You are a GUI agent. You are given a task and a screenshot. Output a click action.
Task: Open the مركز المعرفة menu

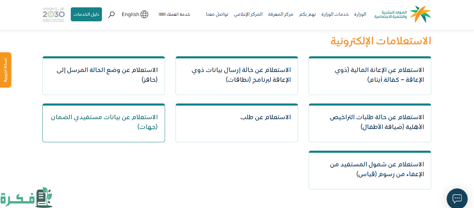pos(281,14)
